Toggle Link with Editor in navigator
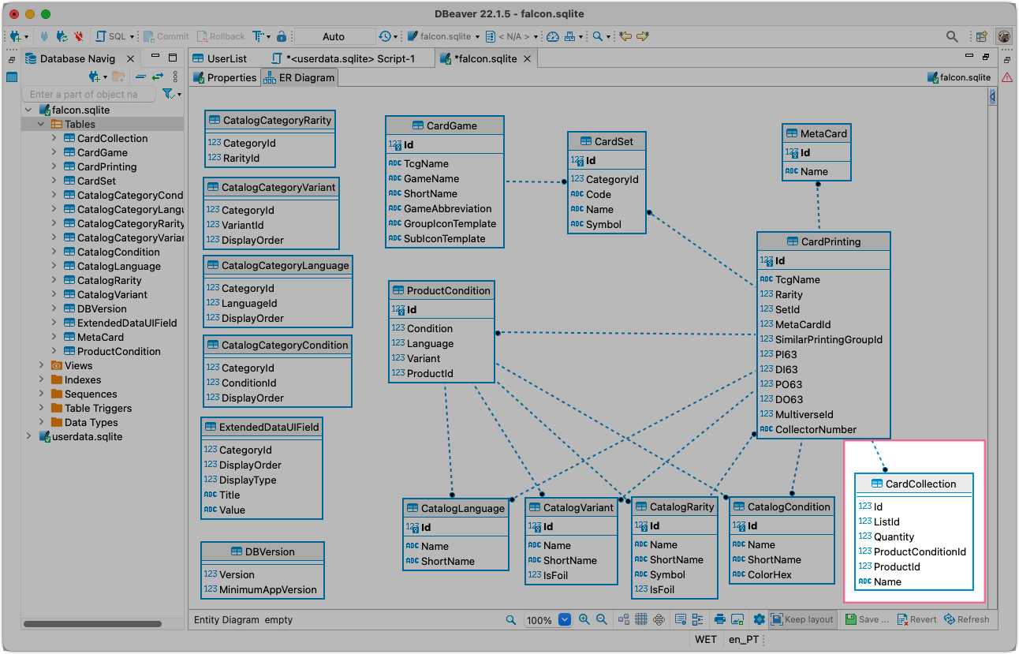The image size is (1019, 654). click(158, 77)
